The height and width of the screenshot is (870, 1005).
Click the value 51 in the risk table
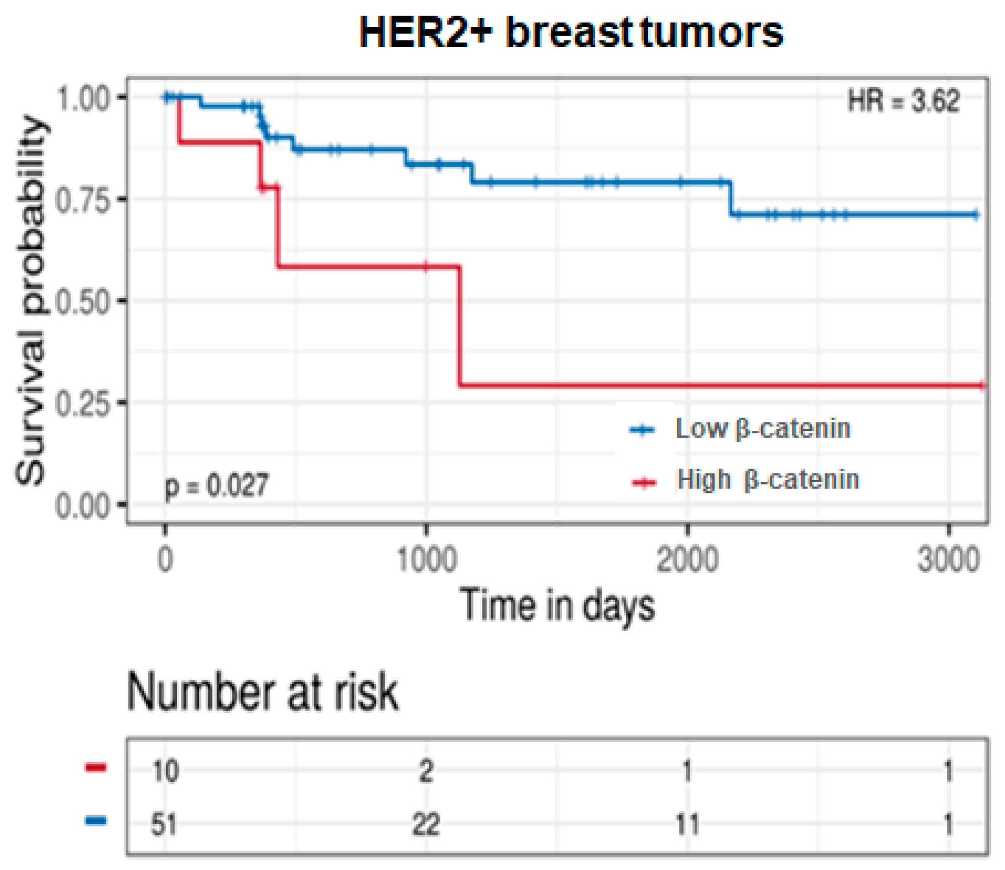pyautogui.click(x=164, y=825)
